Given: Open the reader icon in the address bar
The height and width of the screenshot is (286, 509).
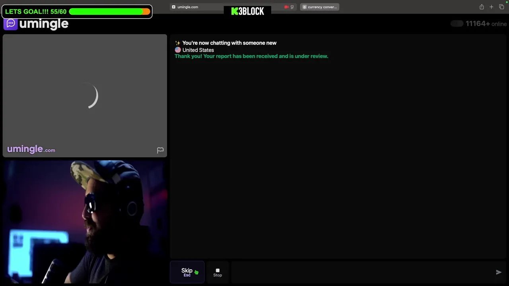Looking at the screenshot, I should [292, 7].
